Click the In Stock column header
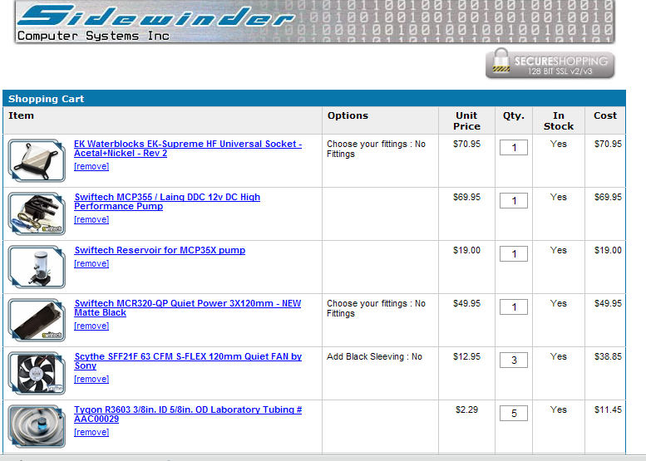 tap(559, 121)
